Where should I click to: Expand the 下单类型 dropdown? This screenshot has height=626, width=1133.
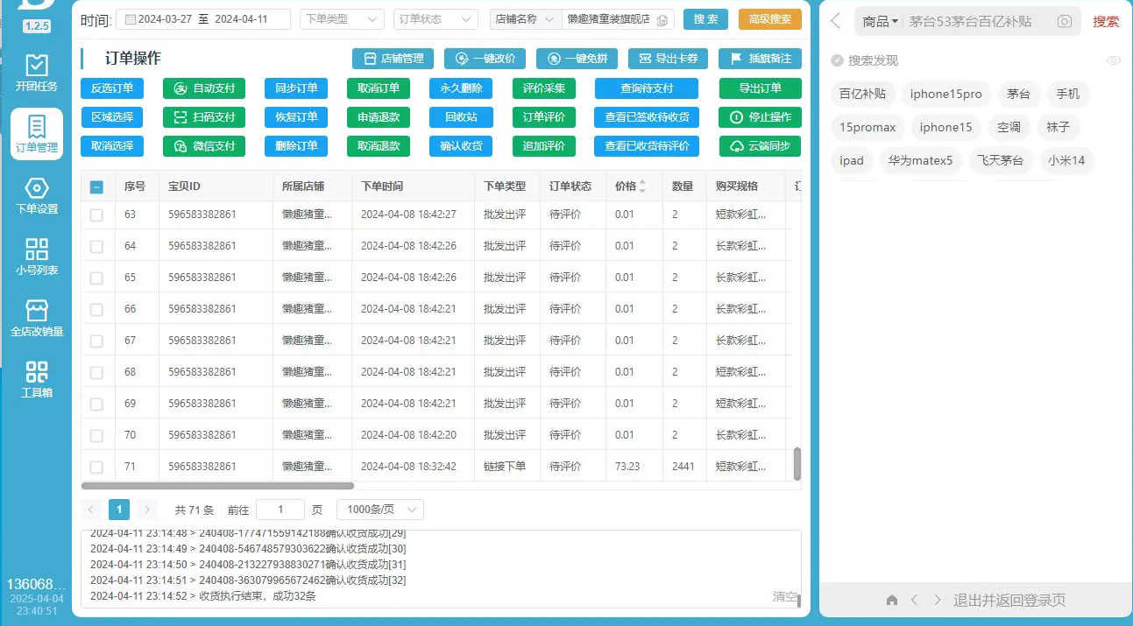pyautogui.click(x=342, y=19)
